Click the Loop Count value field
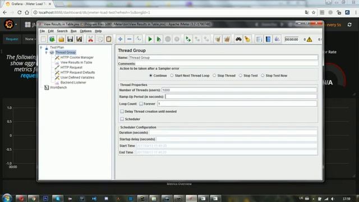The height and width of the screenshot is (202, 359). [x=237, y=104]
